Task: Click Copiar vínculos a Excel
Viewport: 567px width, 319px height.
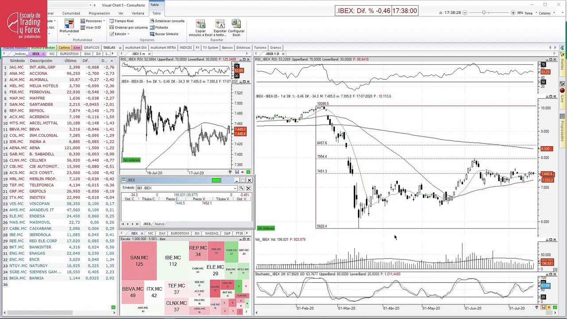Action: coord(201,27)
